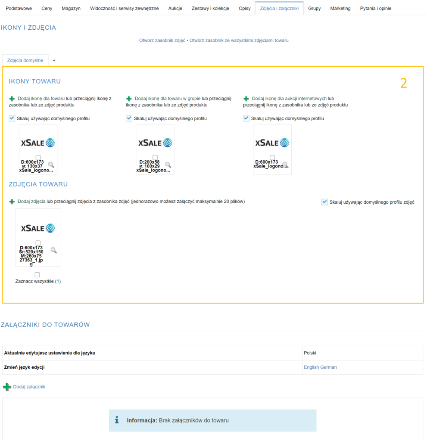Image resolution: width=427 pixels, height=441 pixels.
Task: Click green plus icon beside Dodaj załącznik
Action: (x=7, y=387)
